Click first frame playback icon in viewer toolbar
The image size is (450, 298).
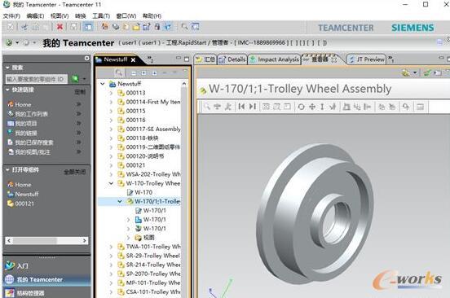pos(241,107)
